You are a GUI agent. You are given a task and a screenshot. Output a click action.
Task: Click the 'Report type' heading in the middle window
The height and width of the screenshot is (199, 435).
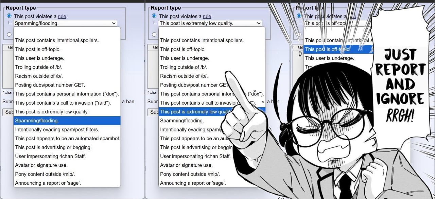(x=166, y=8)
